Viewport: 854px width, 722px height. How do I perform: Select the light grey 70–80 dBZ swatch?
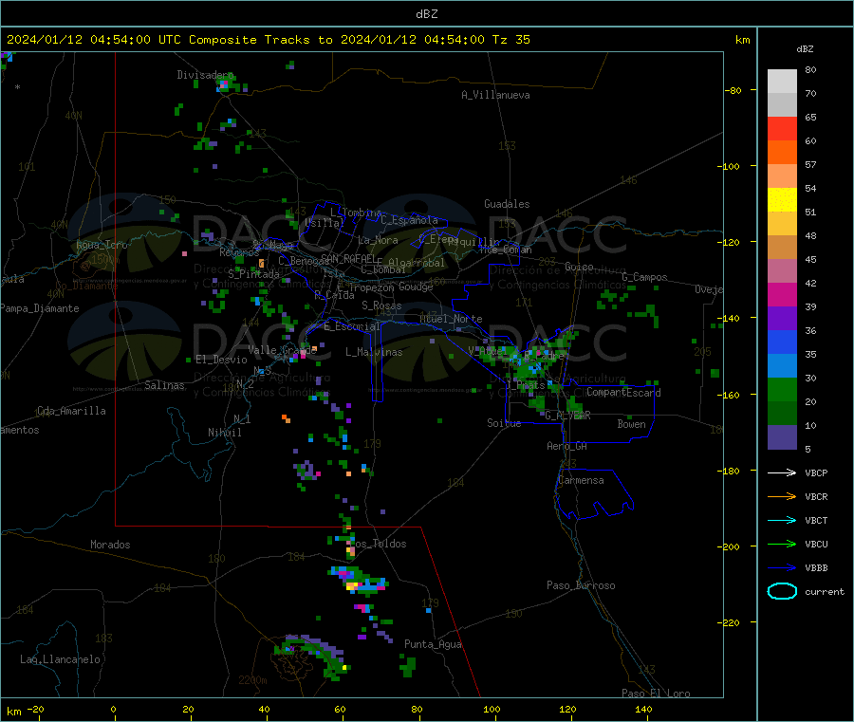(782, 82)
